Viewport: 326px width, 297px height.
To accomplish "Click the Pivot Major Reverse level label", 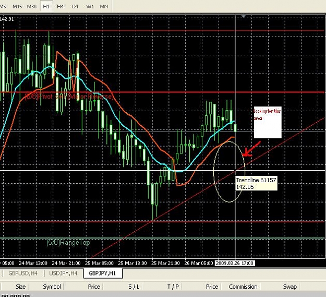I will coord(69,97).
